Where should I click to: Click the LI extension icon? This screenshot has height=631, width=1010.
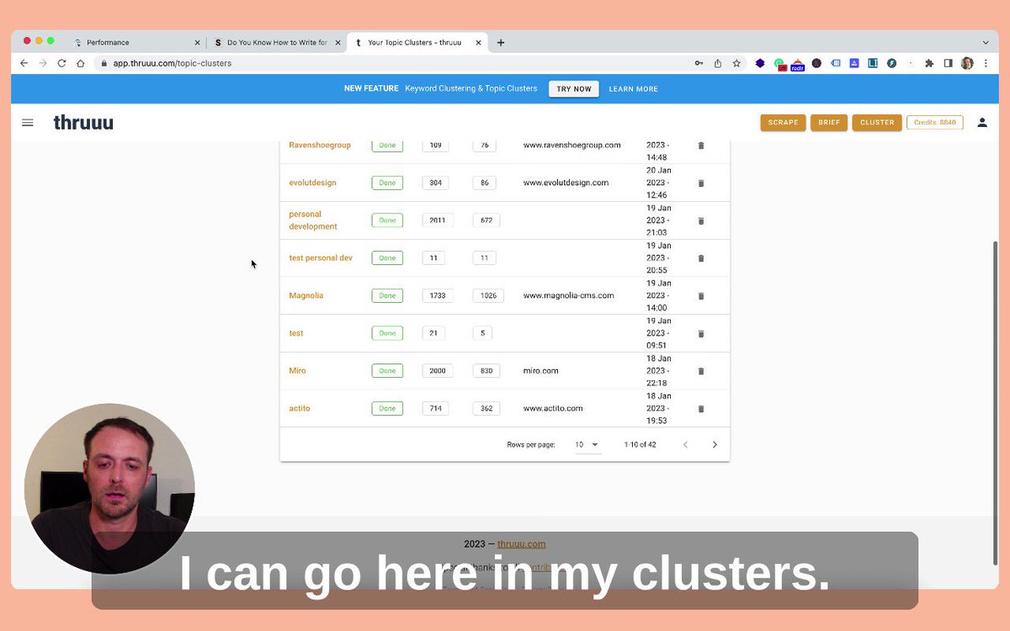(x=873, y=63)
